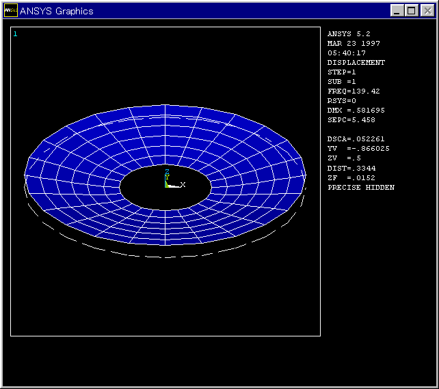Click the ANSYS 5.2 version text
439x389 pixels.
pyautogui.click(x=349, y=33)
